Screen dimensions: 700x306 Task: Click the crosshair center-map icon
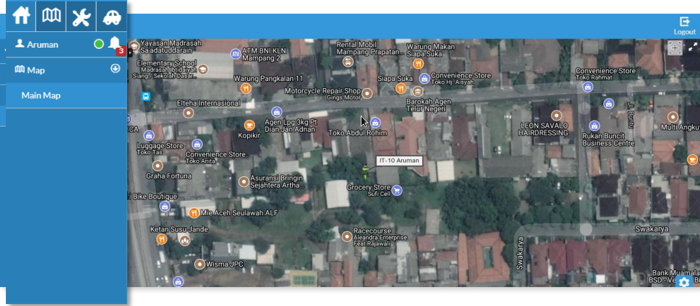click(x=675, y=47)
